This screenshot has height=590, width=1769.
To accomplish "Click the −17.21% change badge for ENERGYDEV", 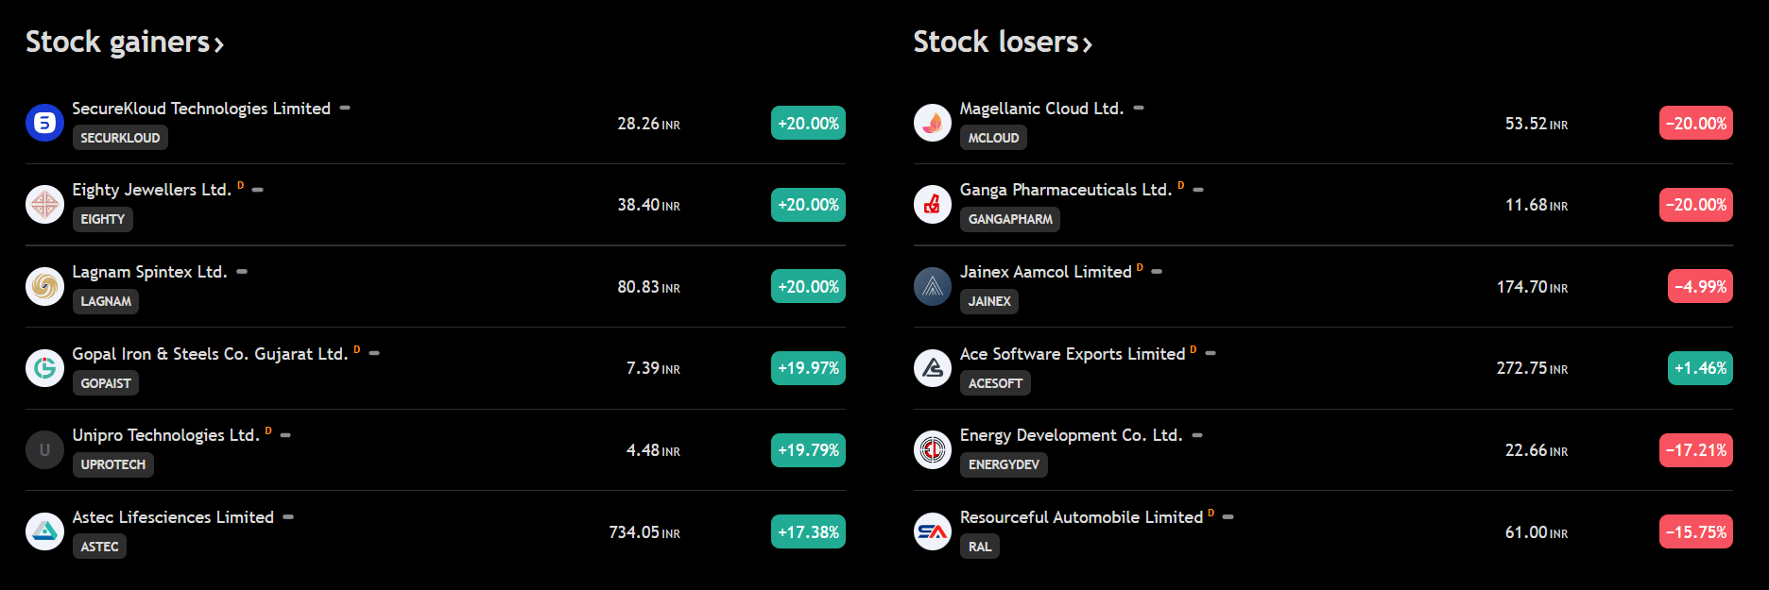I will pyautogui.click(x=1696, y=450).
